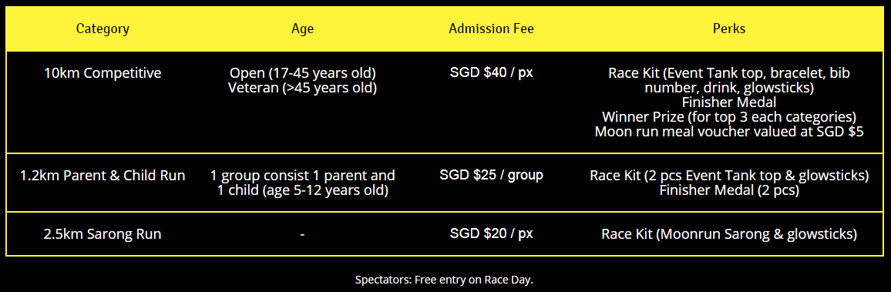The width and height of the screenshot is (891, 292).
Task: Click the 1.2km Parent & Child Run cell
Action: pos(103,176)
